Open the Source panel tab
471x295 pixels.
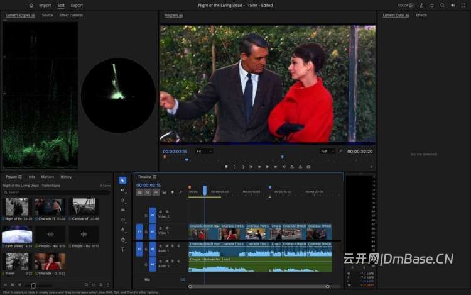tap(48, 15)
